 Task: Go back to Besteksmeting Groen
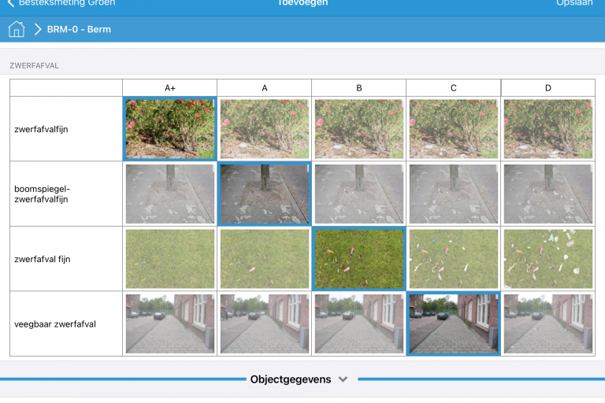(x=61, y=3)
